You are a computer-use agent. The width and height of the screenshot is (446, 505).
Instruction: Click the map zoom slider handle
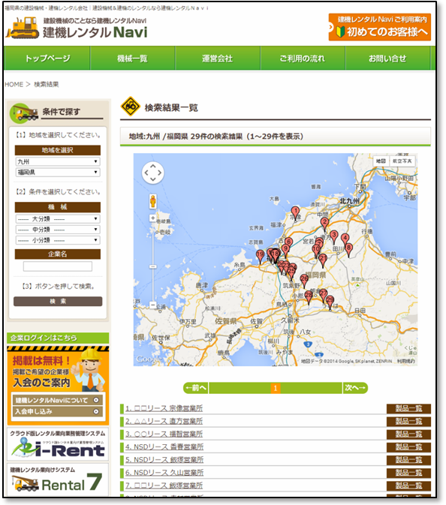152,266
